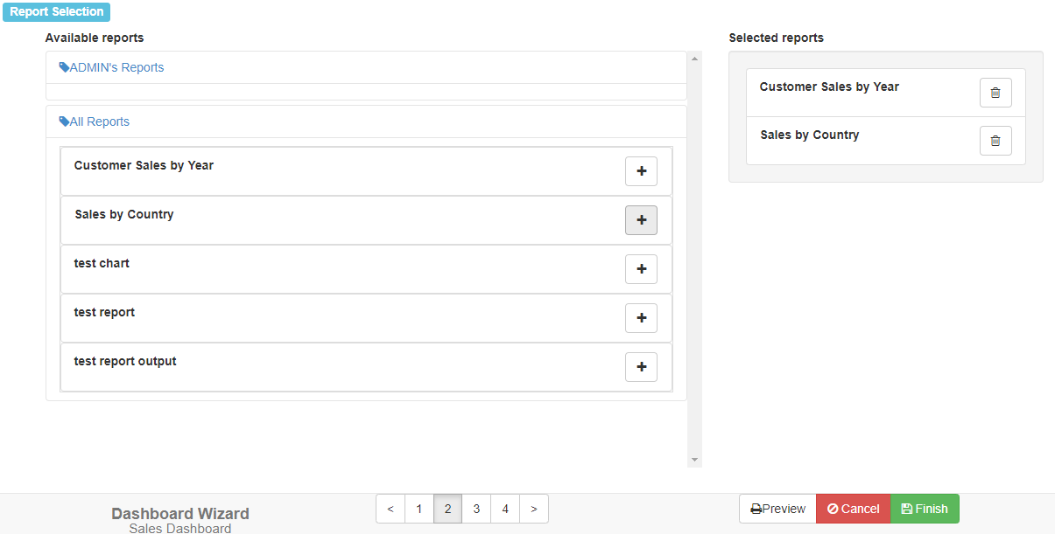Add Sales by Country report

click(x=641, y=220)
